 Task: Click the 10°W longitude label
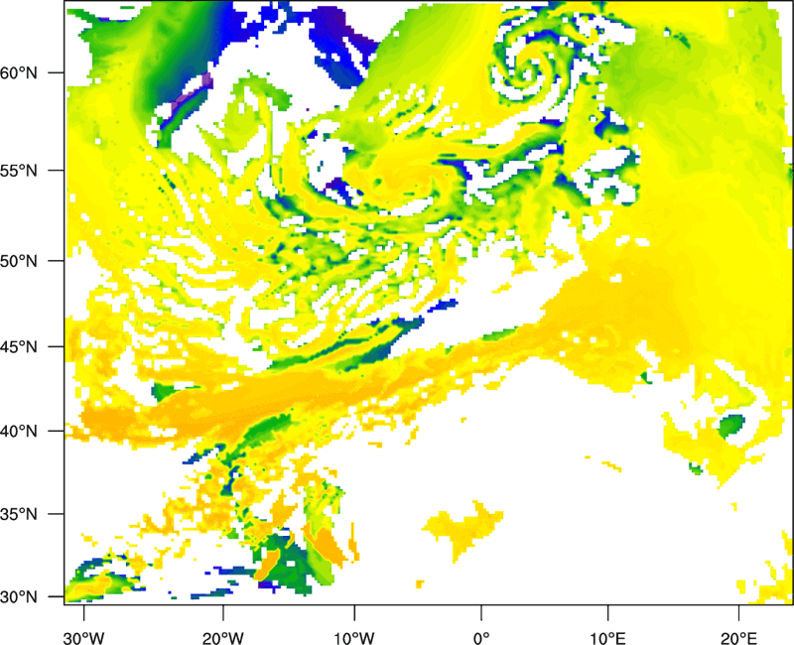tap(354, 638)
